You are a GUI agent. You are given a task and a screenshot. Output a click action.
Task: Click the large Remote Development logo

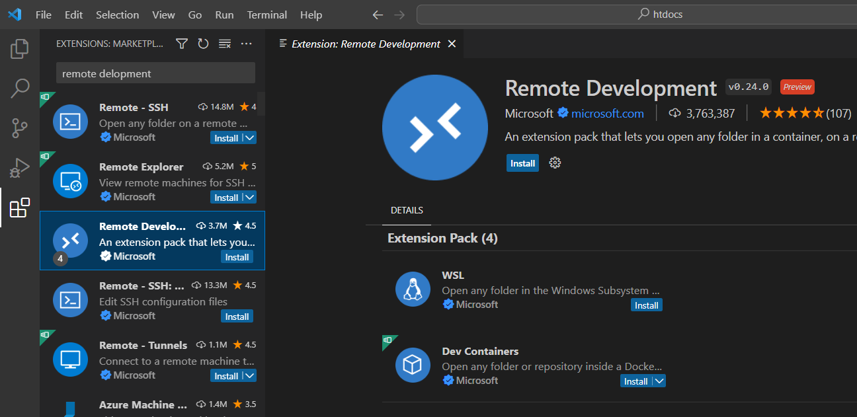434,127
